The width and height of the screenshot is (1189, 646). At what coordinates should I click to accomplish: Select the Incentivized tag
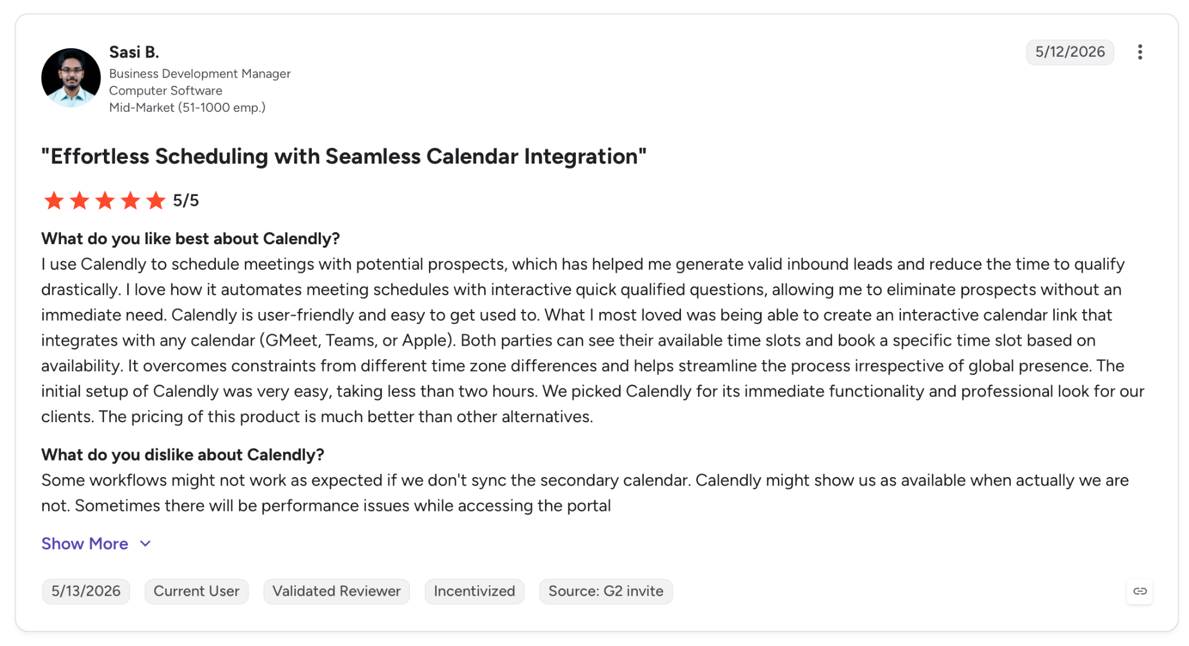tap(474, 591)
